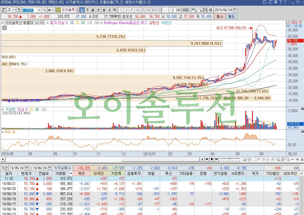Click the candlestick chart type icon
The height and width of the screenshot is (215, 304).
click(x=194, y=10)
